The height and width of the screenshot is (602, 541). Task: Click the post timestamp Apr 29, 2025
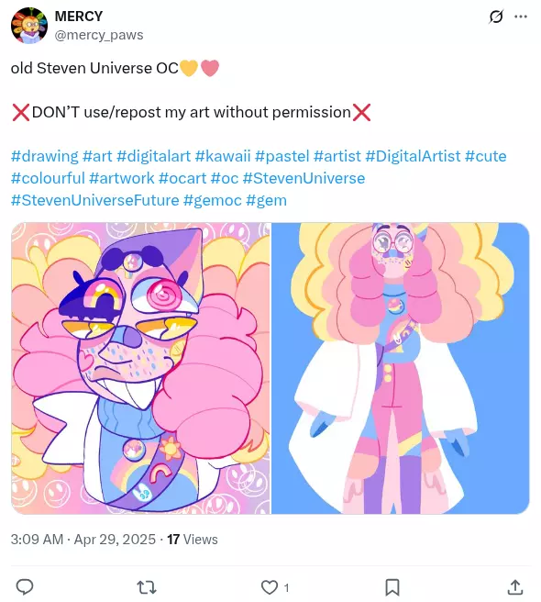point(115,540)
